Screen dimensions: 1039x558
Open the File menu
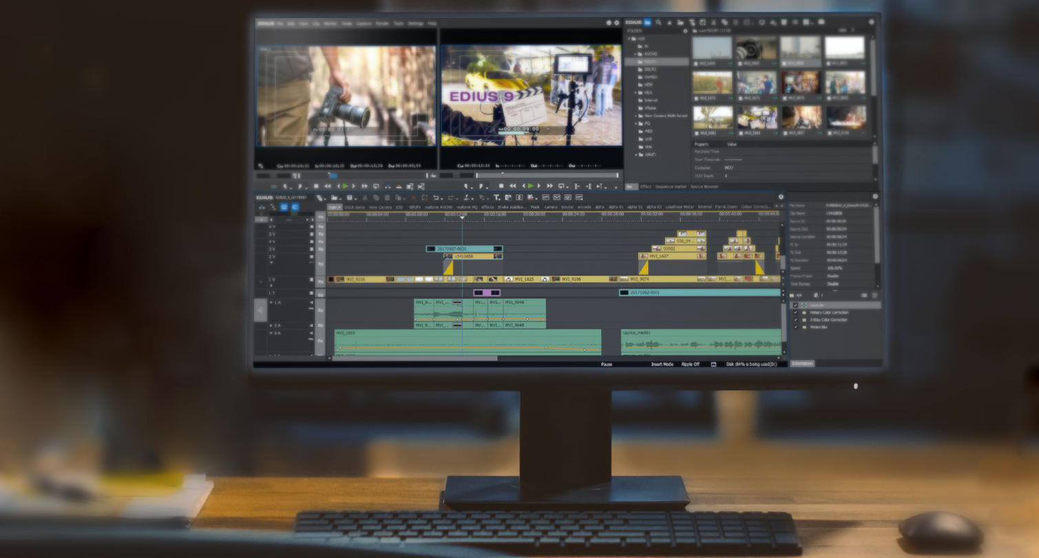pos(280,23)
